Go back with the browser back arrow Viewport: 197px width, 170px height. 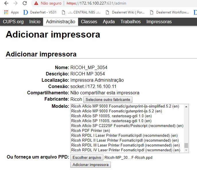click(x=6, y=3)
